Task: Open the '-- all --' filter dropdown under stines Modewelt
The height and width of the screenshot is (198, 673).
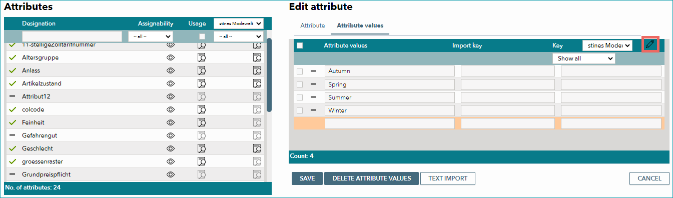Action: pos(238,36)
